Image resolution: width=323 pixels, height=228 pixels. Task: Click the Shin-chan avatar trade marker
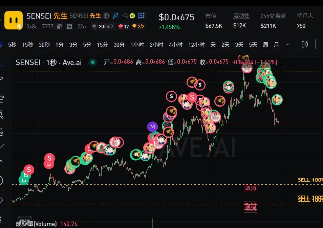[215, 117]
